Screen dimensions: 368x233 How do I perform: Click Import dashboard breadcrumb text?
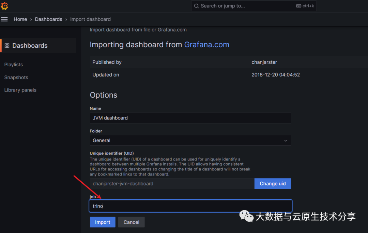90,19
